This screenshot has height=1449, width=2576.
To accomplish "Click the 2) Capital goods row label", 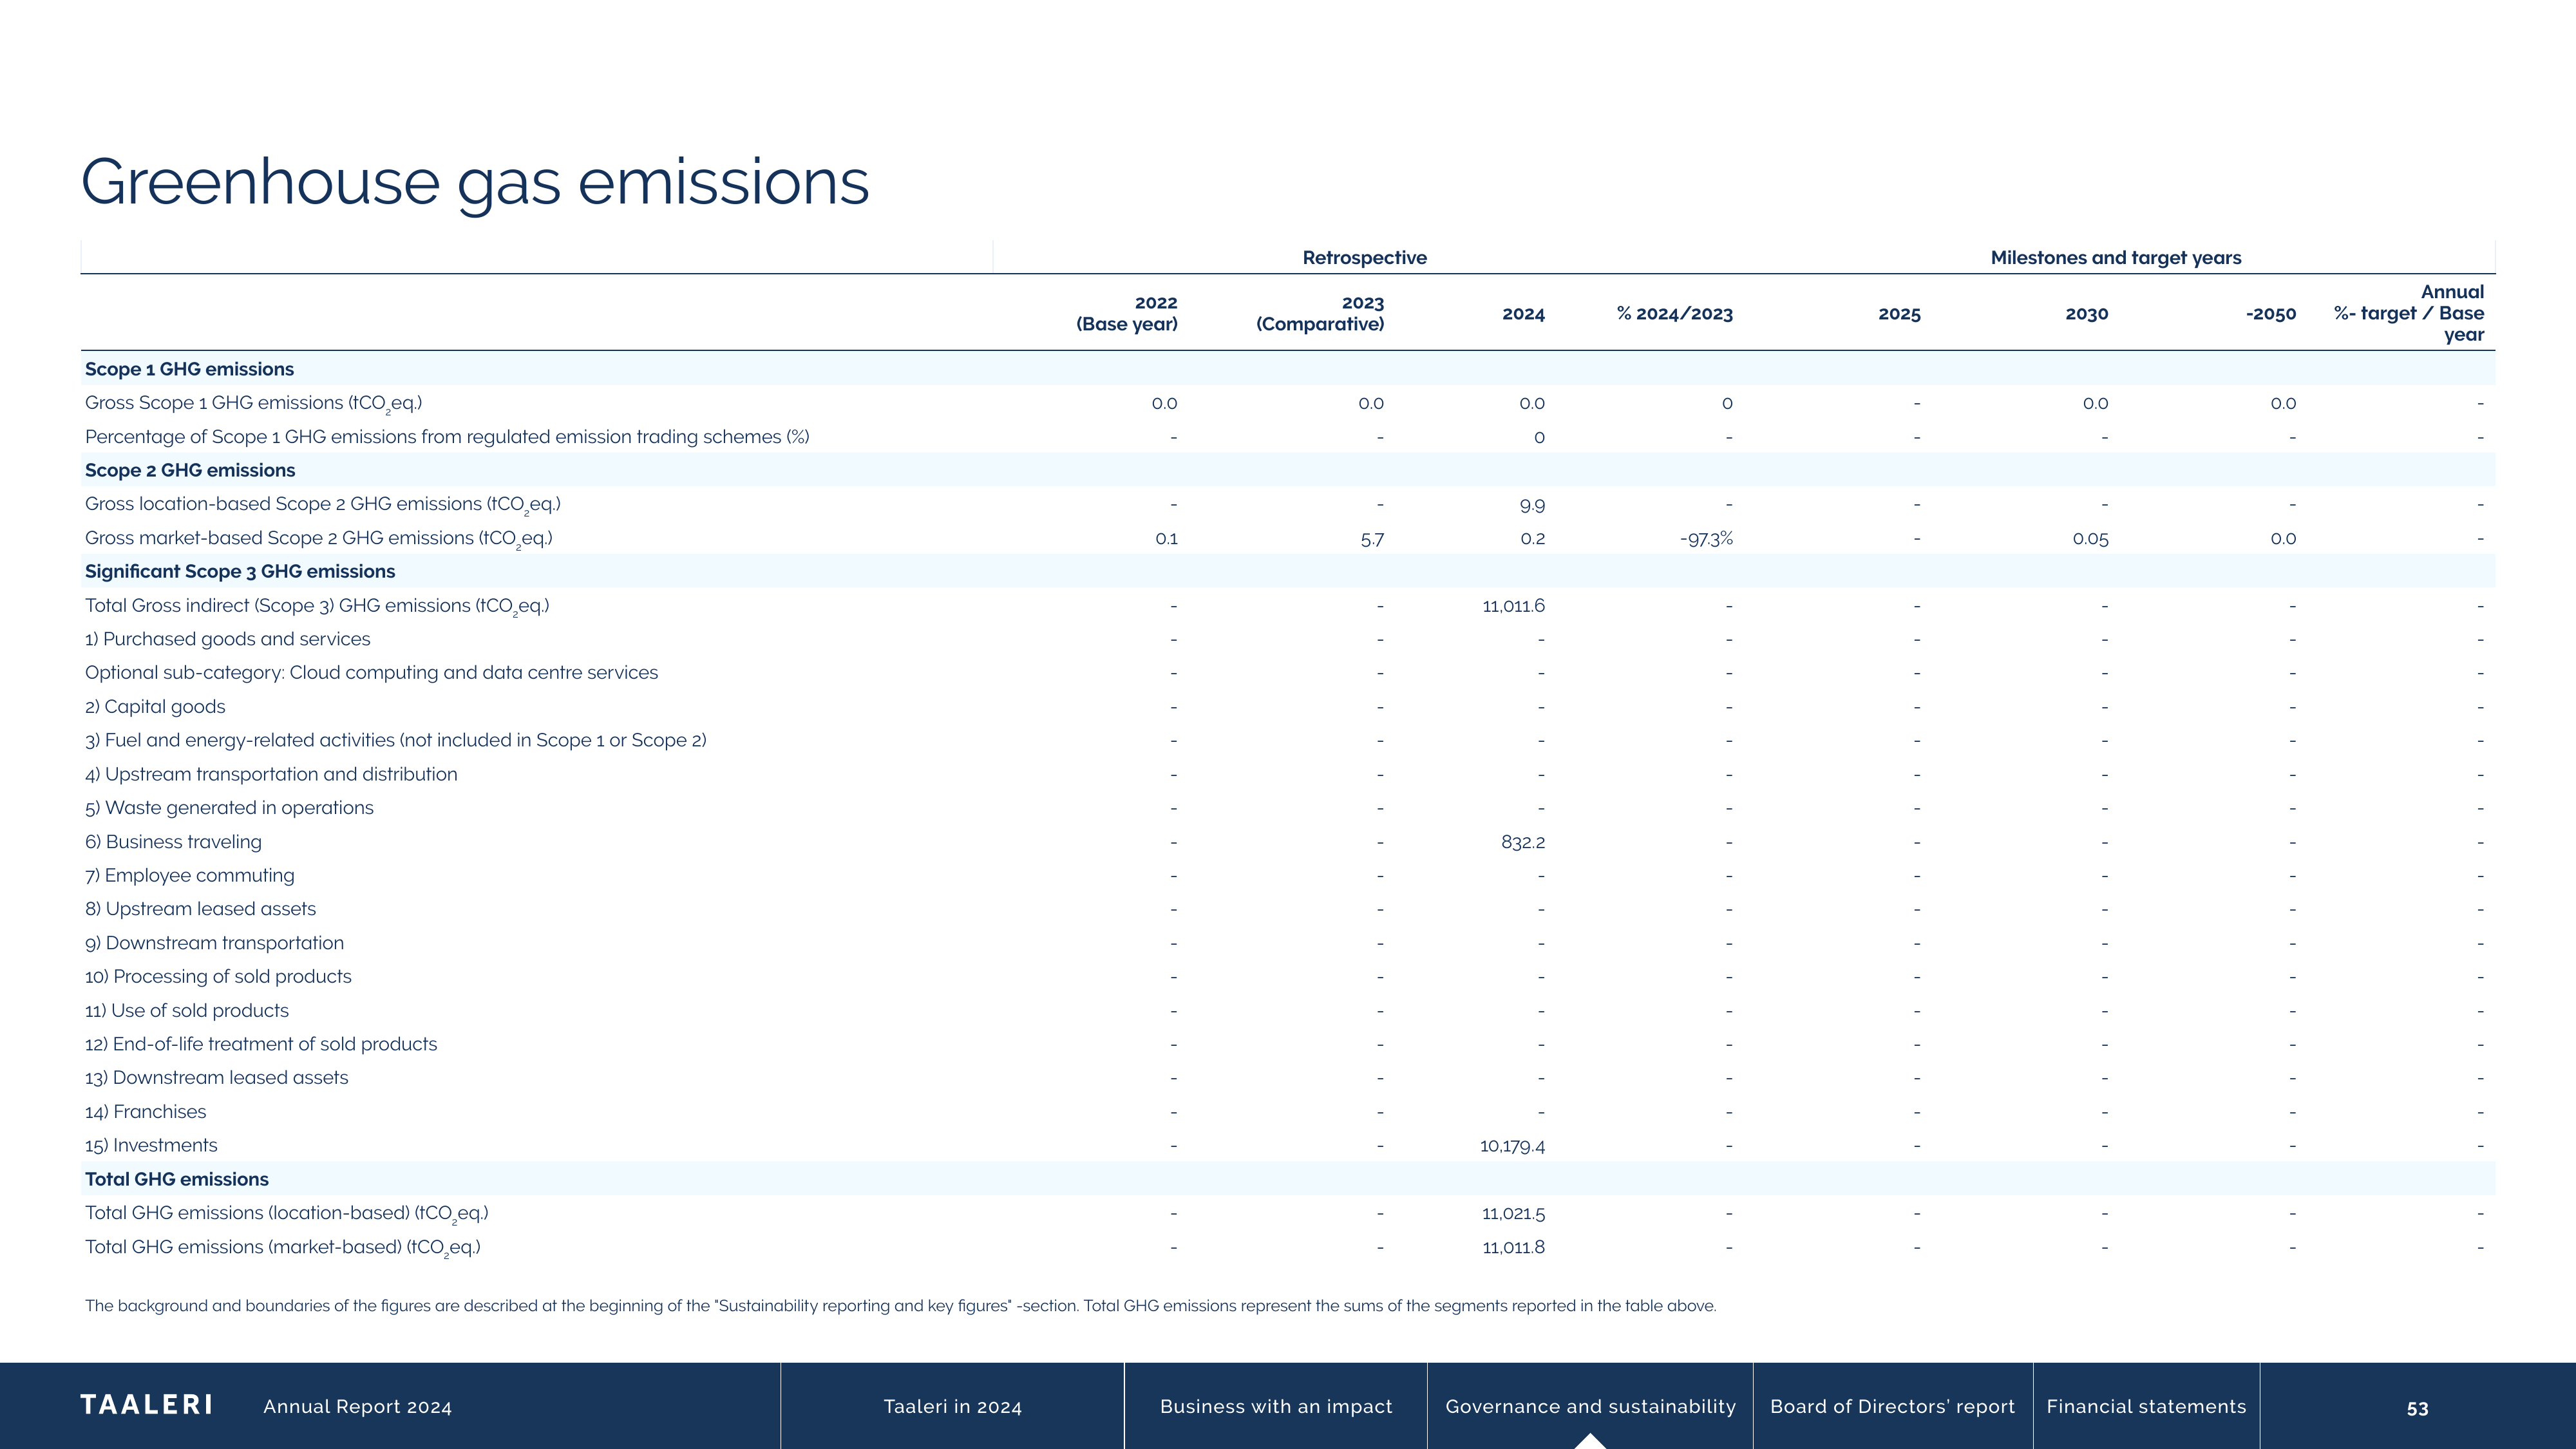I will [155, 707].
